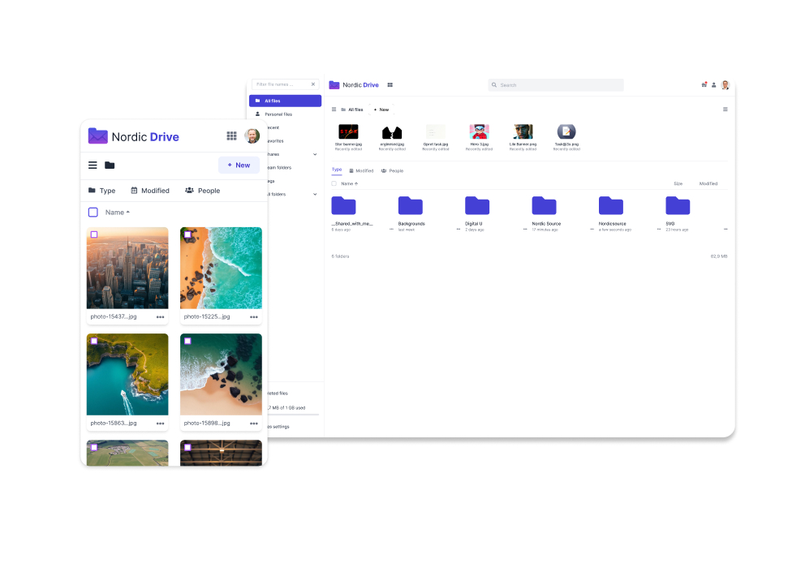Image resolution: width=788 pixels, height=585 pixels.
Task: Open apps grid icon in desktop header
Action: [x=390, y=85]
